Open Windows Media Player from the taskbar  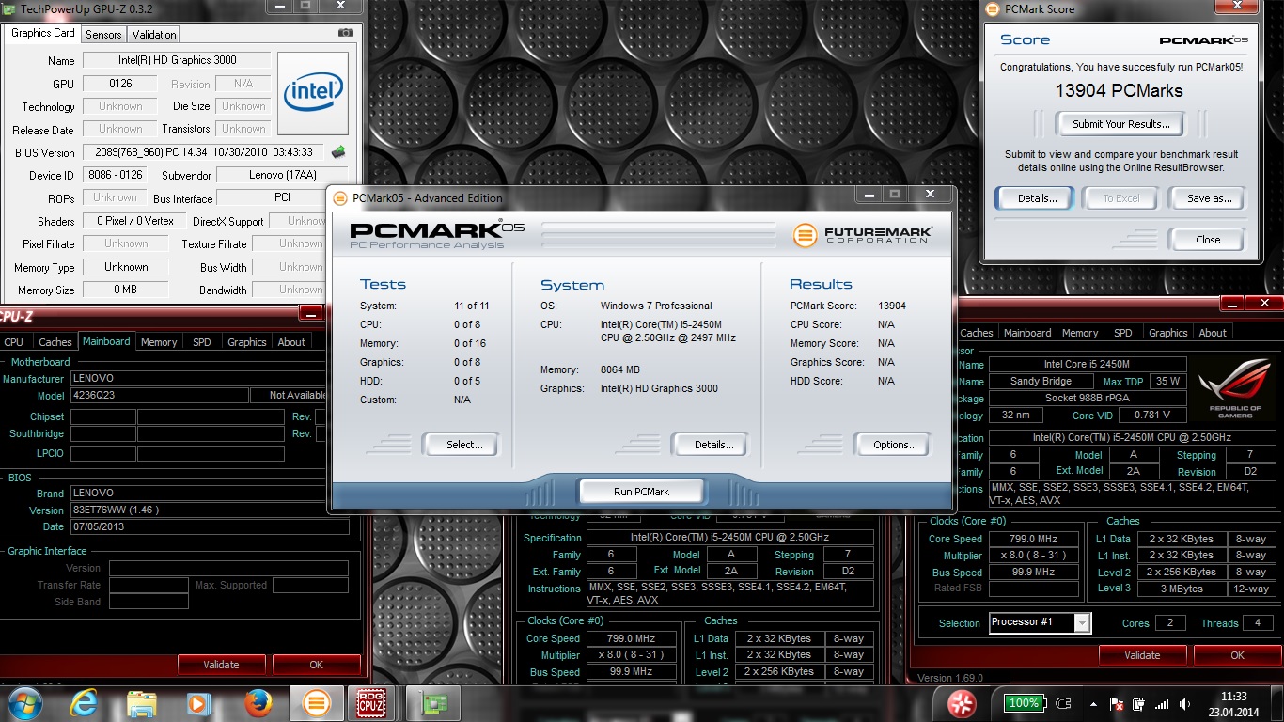click(x=197, y=702)
